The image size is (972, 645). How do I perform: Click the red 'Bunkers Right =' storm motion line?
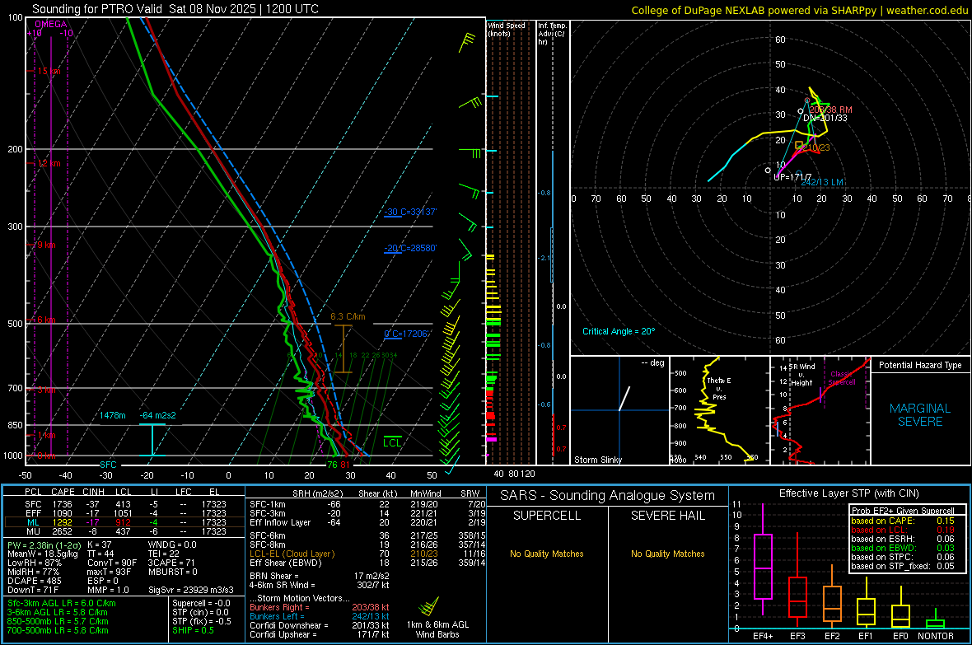[320, 607]
